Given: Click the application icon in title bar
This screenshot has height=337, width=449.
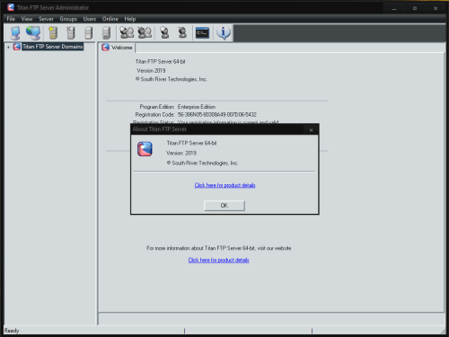Looking at the screenshot, I should (11, 7).
